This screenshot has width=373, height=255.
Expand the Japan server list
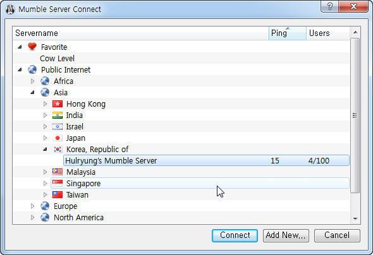click(x=45, y=138)
